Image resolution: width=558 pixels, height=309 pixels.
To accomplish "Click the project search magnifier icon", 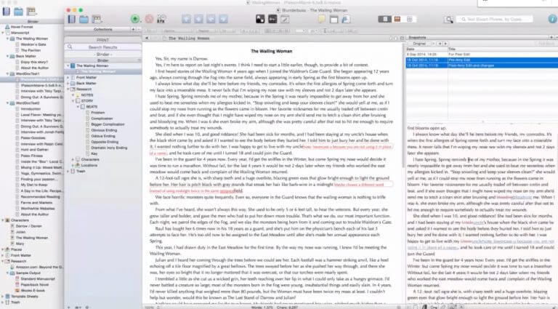I will (x=448, y=19).
